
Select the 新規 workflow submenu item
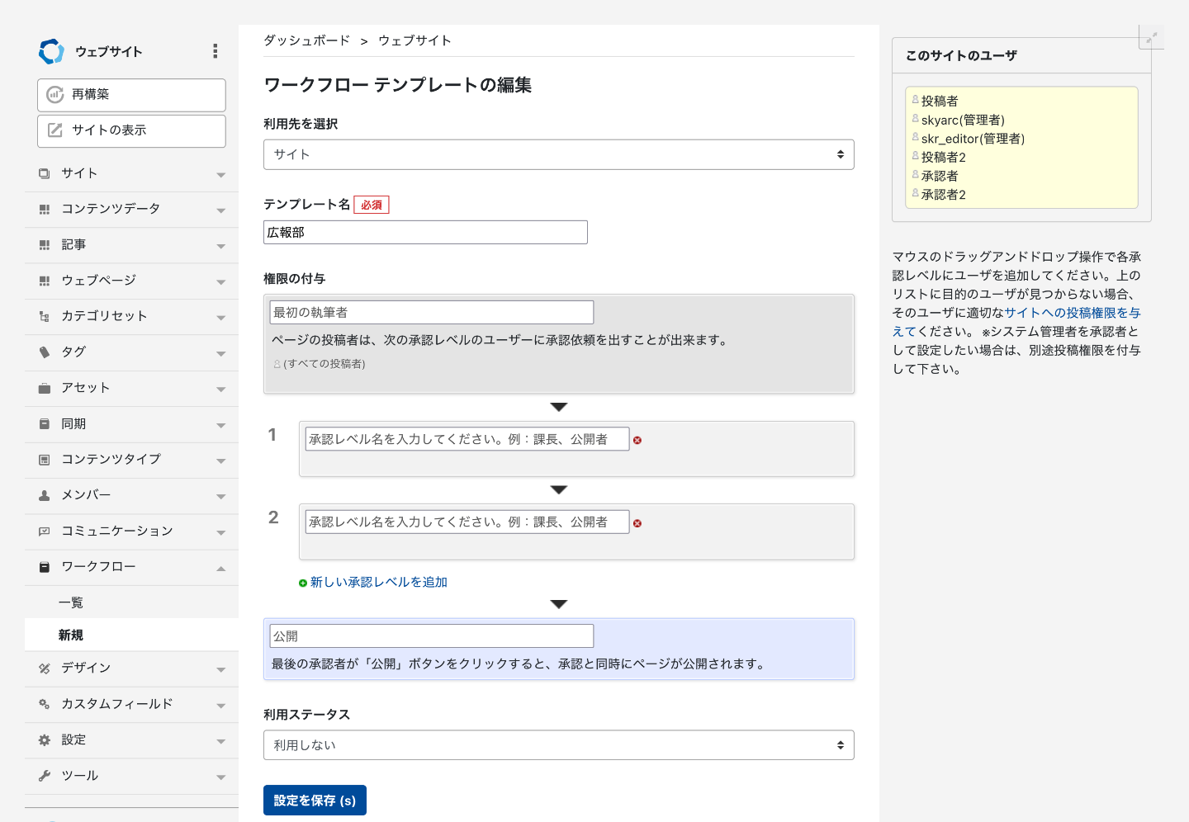[71, 635]
